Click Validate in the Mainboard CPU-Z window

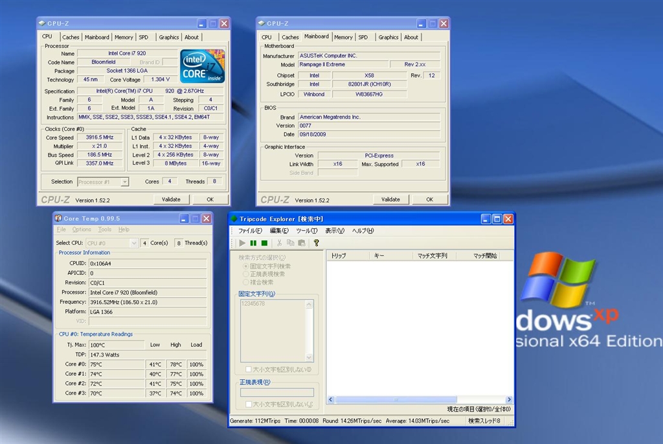[x=390, y=200]
